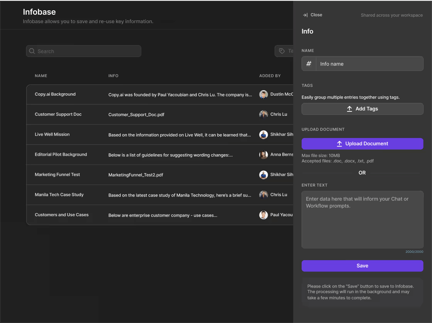Select the Marketing Funnel Test row
Image resolution: width=432 pixels, height=323 pixels.
57,175
